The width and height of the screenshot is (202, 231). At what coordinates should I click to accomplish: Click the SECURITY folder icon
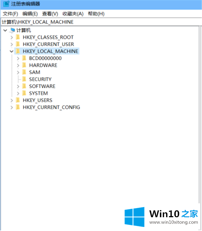[x=24, y=79]
